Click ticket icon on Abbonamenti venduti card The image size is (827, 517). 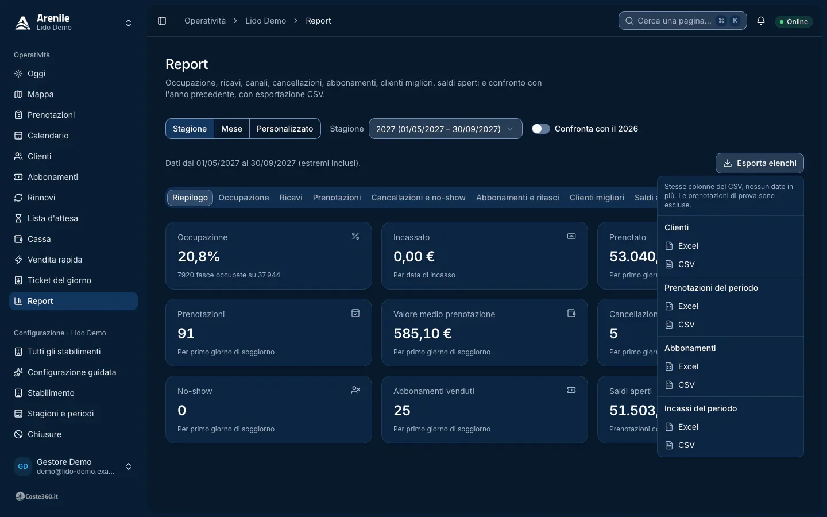(571, 390)
